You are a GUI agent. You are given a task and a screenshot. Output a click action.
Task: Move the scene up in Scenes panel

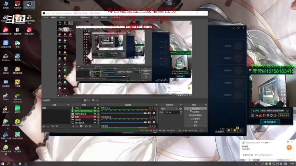point(53,126)
